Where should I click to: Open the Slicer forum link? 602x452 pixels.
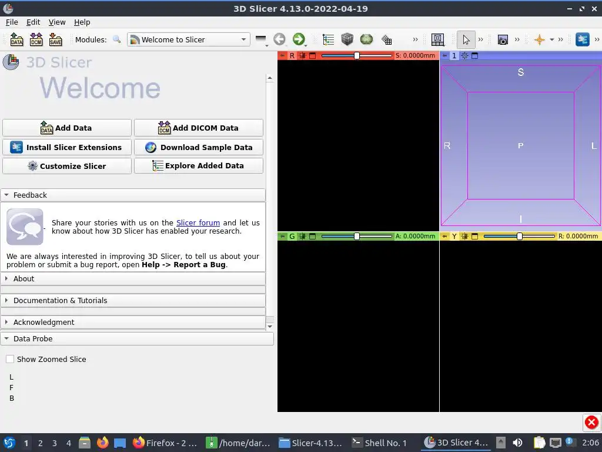coord(198,222)
